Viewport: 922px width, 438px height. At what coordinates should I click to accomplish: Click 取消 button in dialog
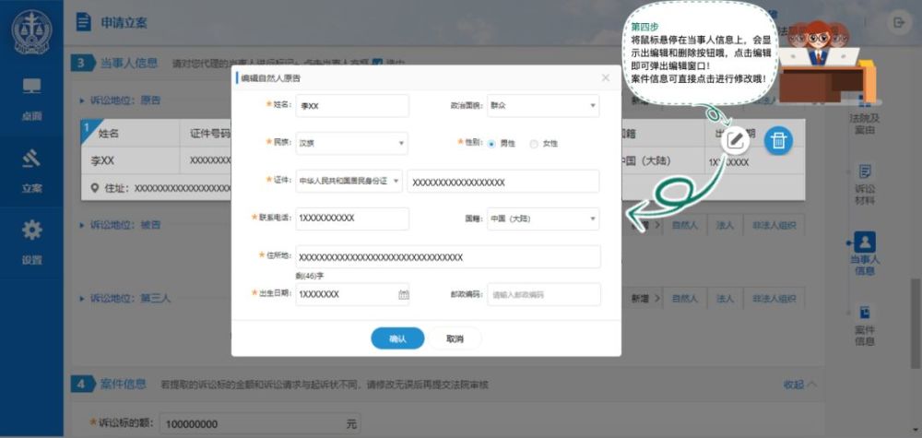point(455,338)
